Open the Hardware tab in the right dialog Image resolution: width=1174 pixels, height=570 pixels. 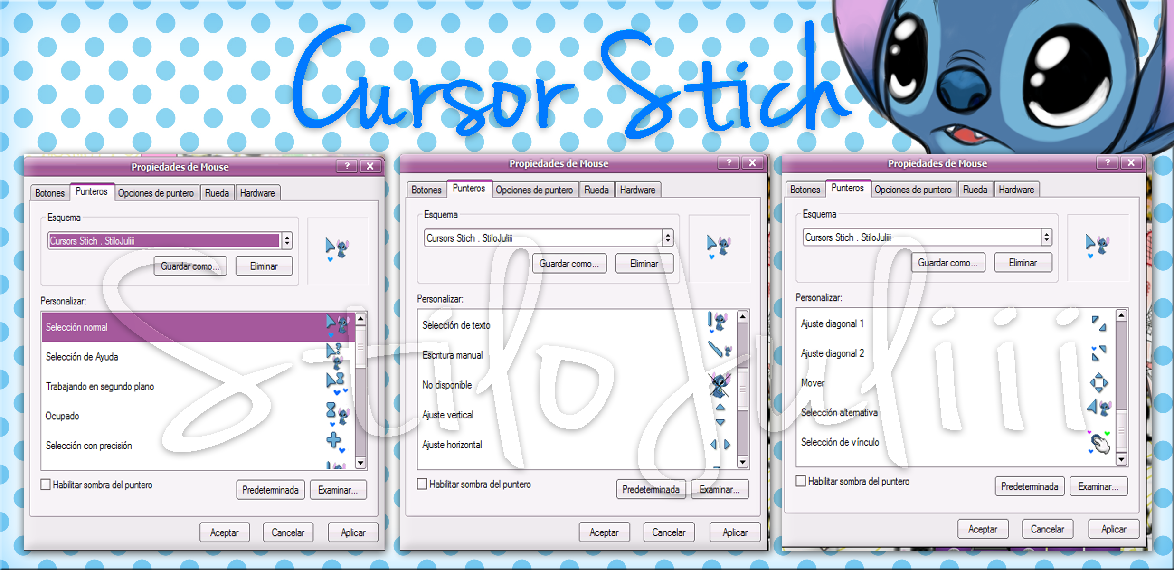tap(1016, 190)
